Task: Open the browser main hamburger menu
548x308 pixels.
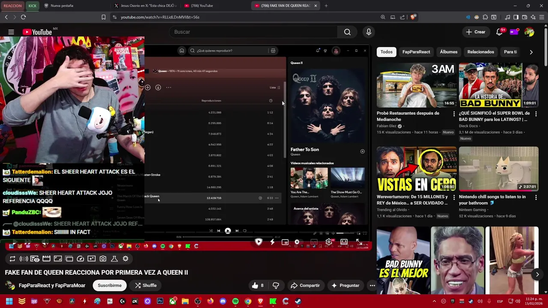Action: tap(542, 17)
